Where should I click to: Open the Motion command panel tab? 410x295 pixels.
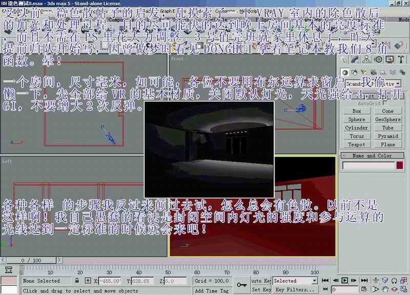(x=378, y=60)
